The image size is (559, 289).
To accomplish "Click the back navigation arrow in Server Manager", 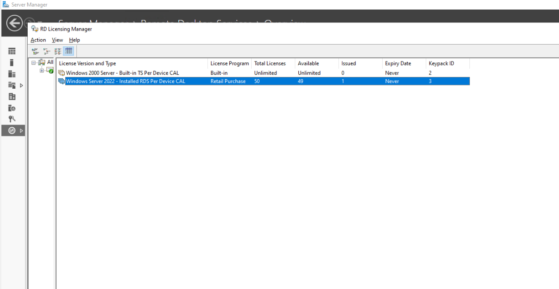I will click(x=14, y=24).
